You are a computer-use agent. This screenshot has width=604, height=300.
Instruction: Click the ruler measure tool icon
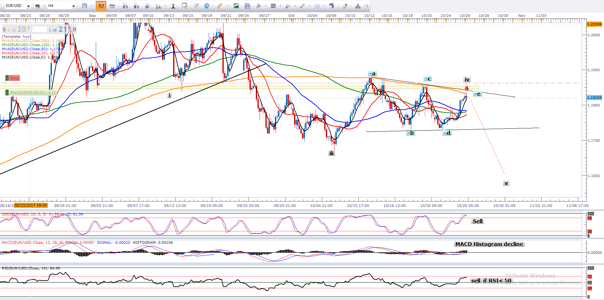pos(220,6)
